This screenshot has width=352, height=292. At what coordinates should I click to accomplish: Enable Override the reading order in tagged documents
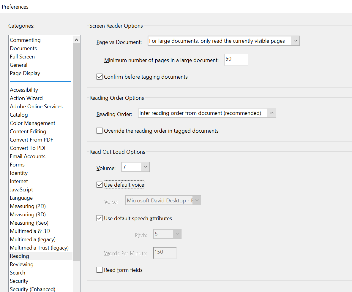100,131
